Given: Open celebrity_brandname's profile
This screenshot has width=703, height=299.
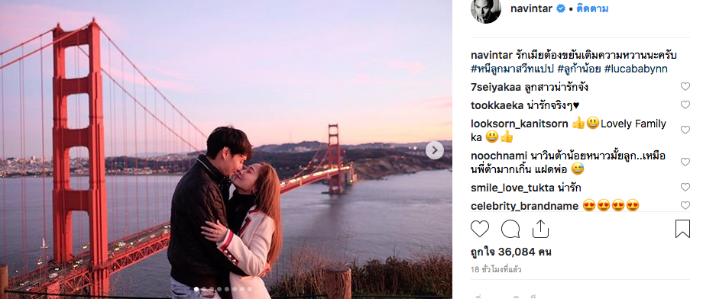Looking at the screenshot, I should point(524,206).
